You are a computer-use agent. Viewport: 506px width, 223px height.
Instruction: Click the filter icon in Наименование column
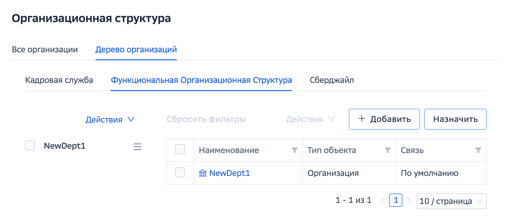pyautogui.click(x=294, y=150)
